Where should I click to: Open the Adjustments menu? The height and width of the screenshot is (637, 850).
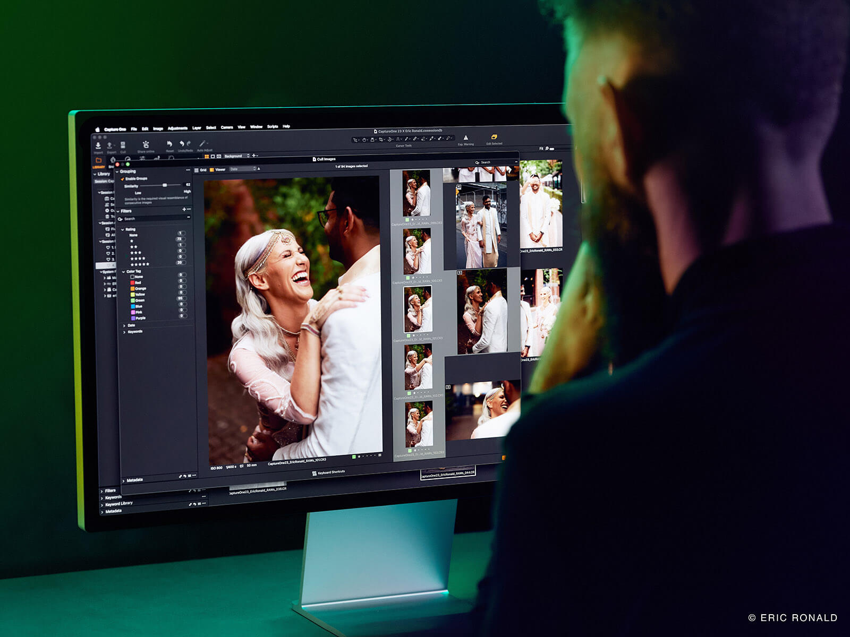click(x=177, y=128)
